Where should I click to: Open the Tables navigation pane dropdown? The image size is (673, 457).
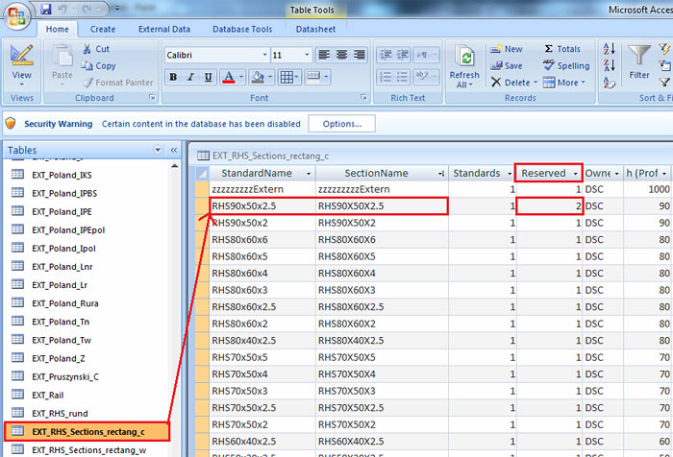pyautogui.click(x=158, y=150)
